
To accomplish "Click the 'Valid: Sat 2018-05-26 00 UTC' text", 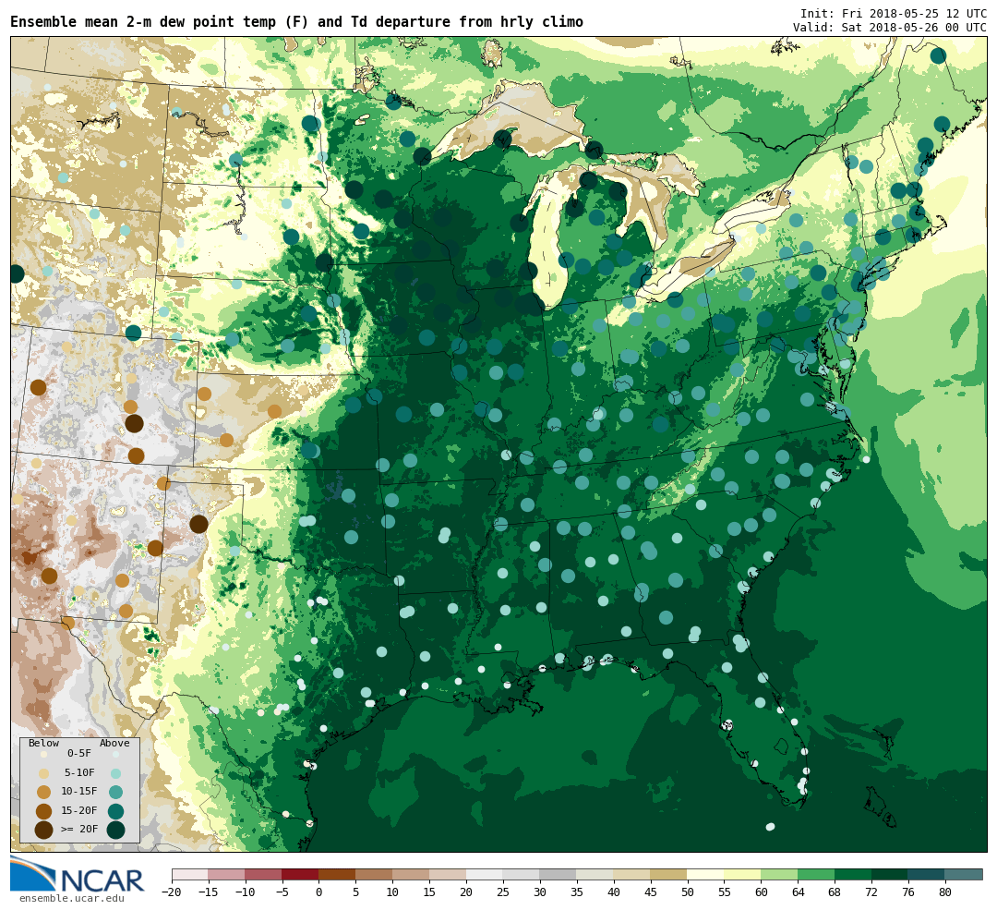I will tap(890, 28).
